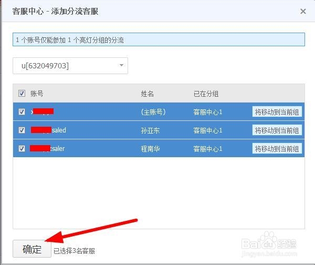This screenshot has height=265, width=315.
Task: Select the name 孙亚东
Action: [150, 130]
